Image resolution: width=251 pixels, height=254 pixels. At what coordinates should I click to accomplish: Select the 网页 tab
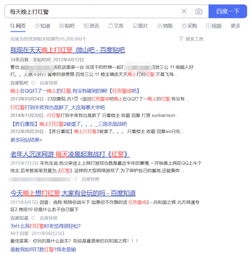[x=18, y=26]
